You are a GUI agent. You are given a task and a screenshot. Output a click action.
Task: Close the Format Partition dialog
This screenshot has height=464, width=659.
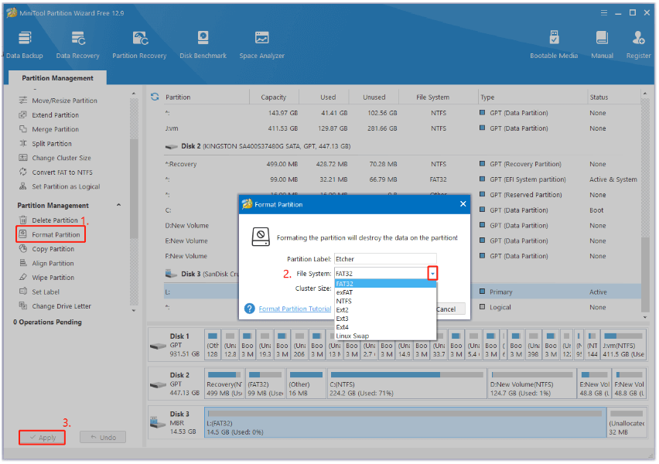(463, 204)
